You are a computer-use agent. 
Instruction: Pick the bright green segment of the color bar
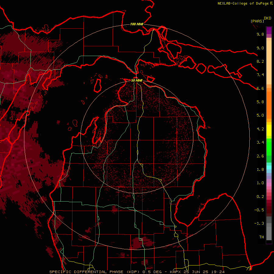point(269,147)
